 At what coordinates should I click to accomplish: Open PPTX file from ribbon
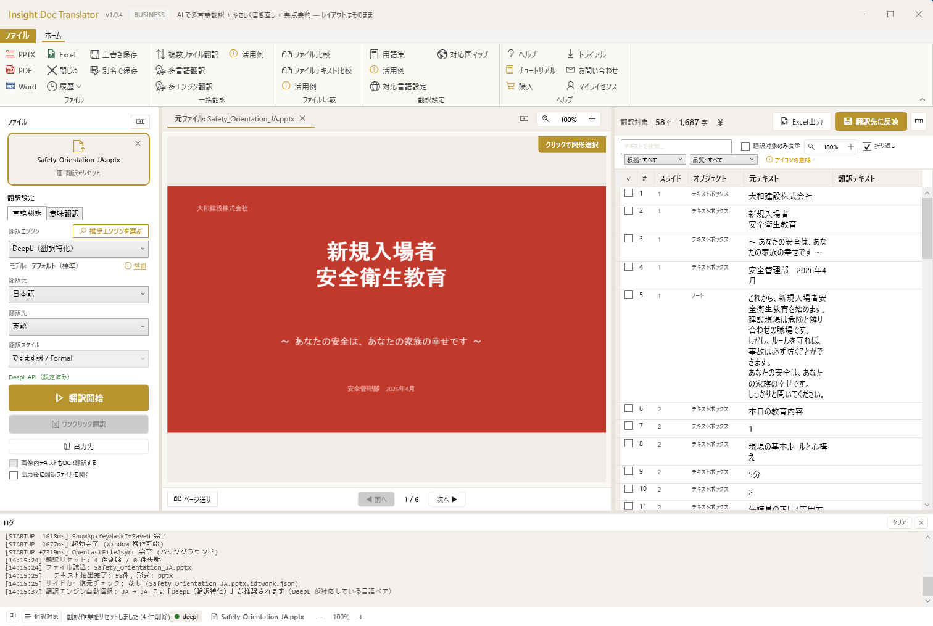point(20,54)
